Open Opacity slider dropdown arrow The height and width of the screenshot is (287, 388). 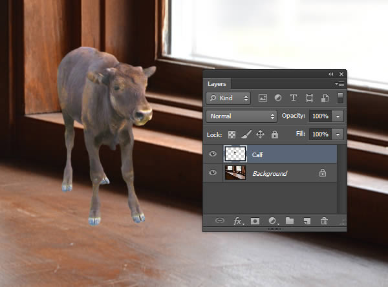point(338,116)
